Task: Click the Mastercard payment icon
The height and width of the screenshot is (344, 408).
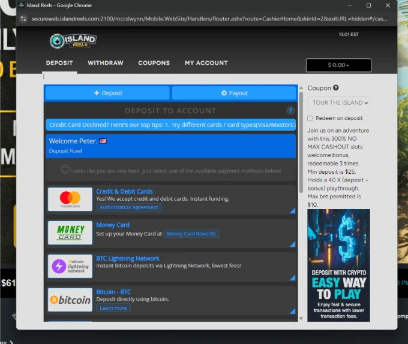Action: [x=70, y=199]
